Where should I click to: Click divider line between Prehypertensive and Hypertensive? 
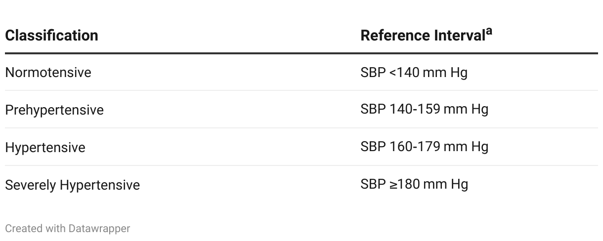[301, 128]
